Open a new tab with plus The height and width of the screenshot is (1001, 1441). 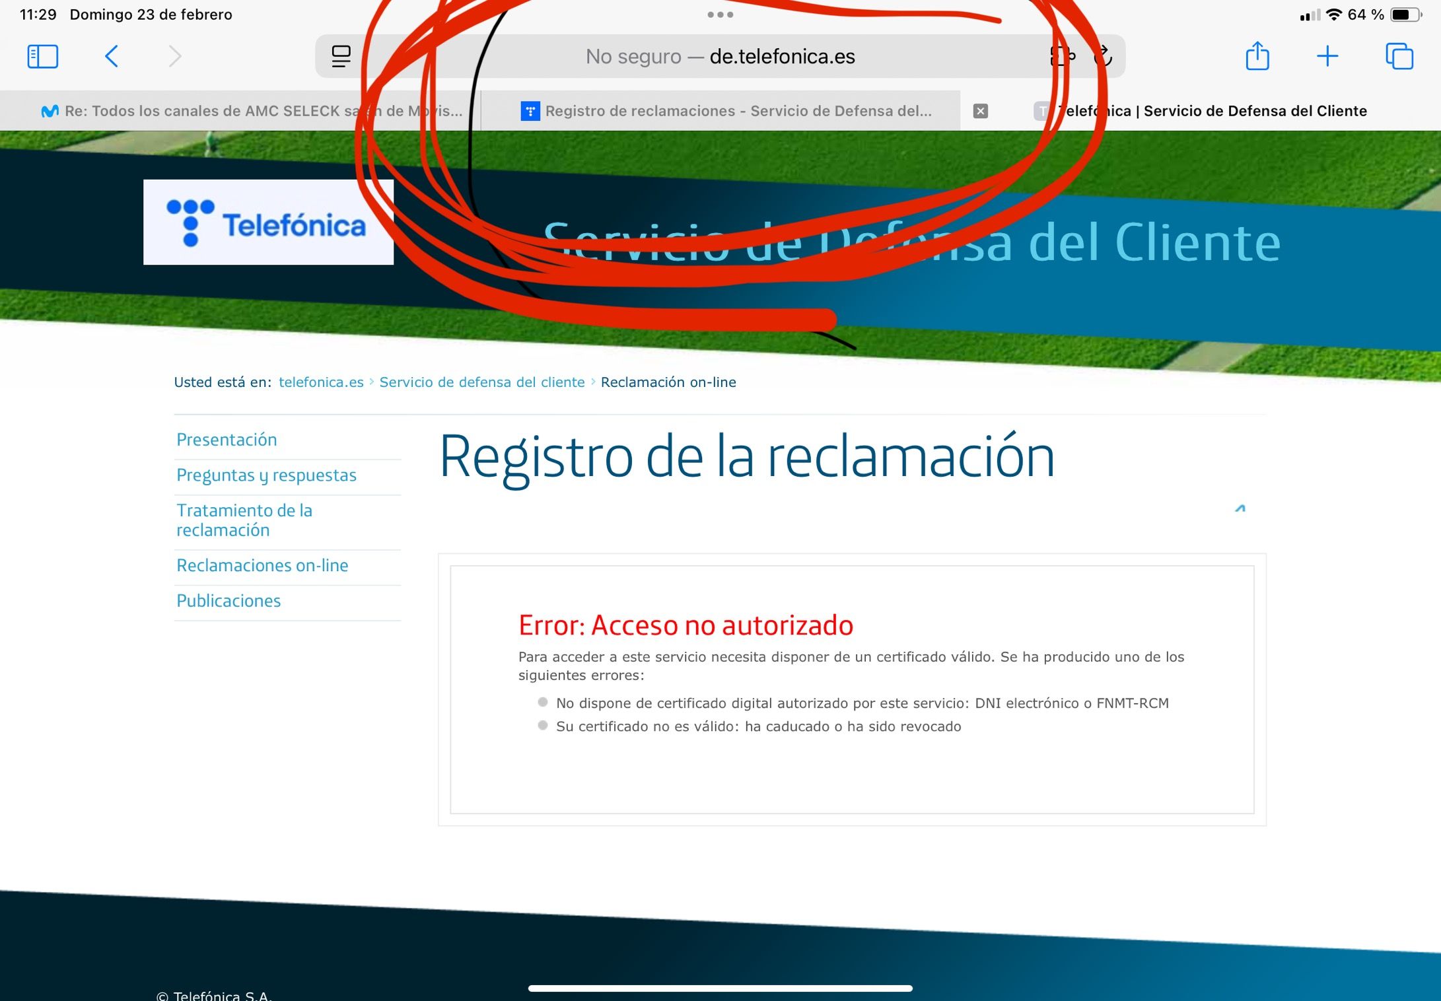click(1327, 57)
